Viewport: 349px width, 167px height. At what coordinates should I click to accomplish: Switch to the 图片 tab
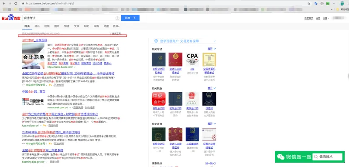[x=57, y=26]
